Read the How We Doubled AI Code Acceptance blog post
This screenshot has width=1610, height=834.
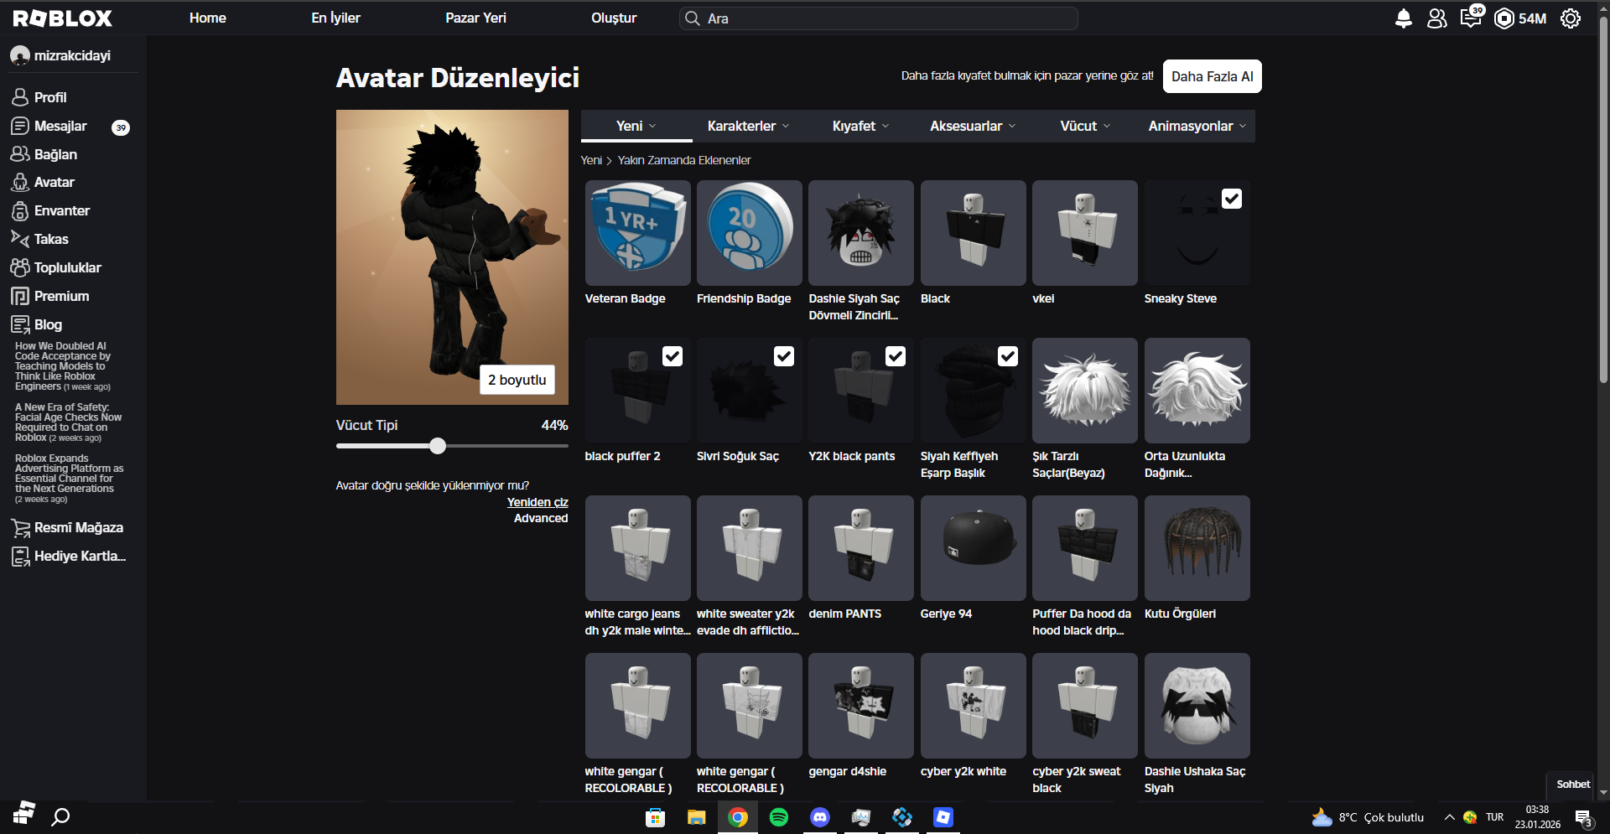point(62,366)
